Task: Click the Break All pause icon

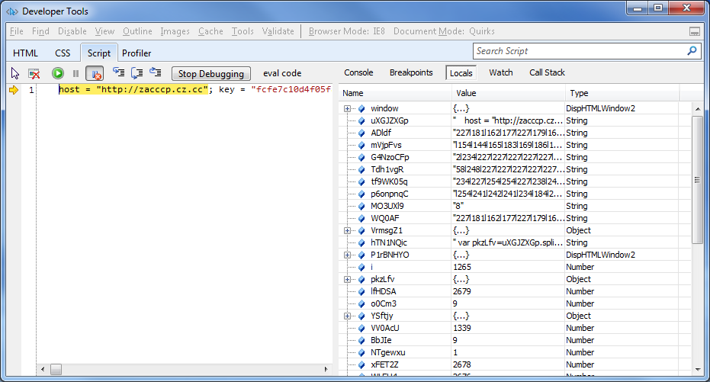Action: tap(75, 73)
